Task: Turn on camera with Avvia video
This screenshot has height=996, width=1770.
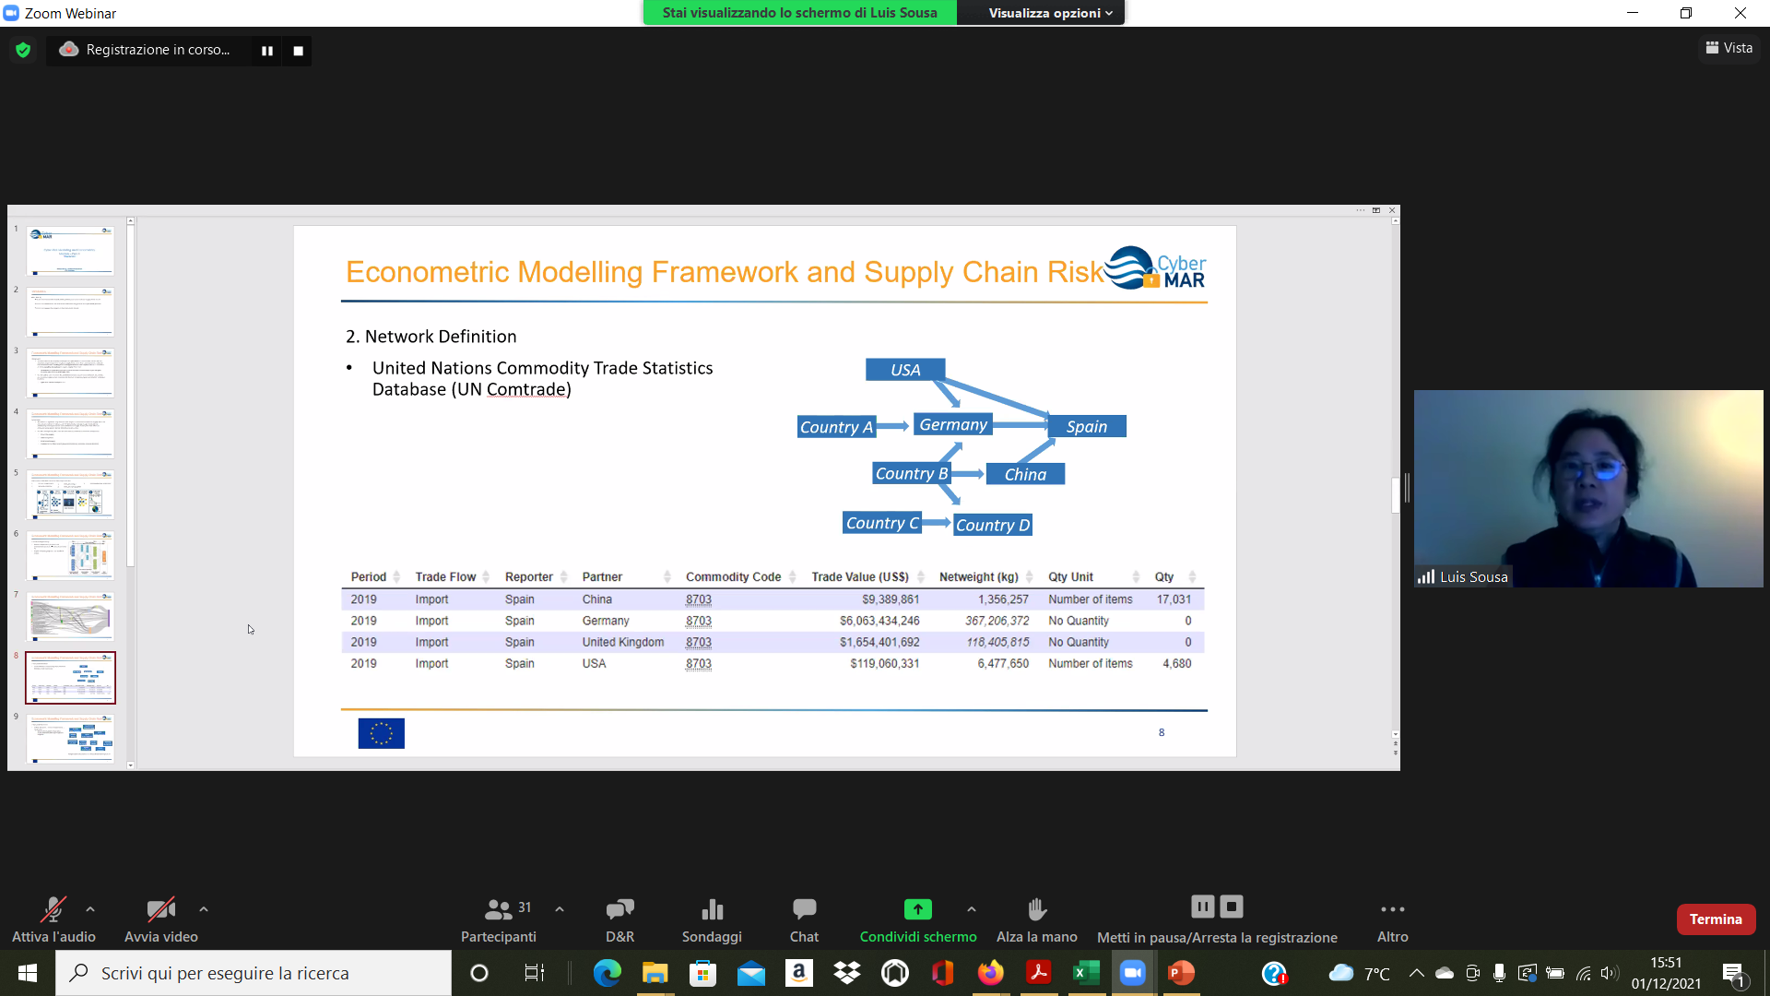Action: [x=161, y=910]
